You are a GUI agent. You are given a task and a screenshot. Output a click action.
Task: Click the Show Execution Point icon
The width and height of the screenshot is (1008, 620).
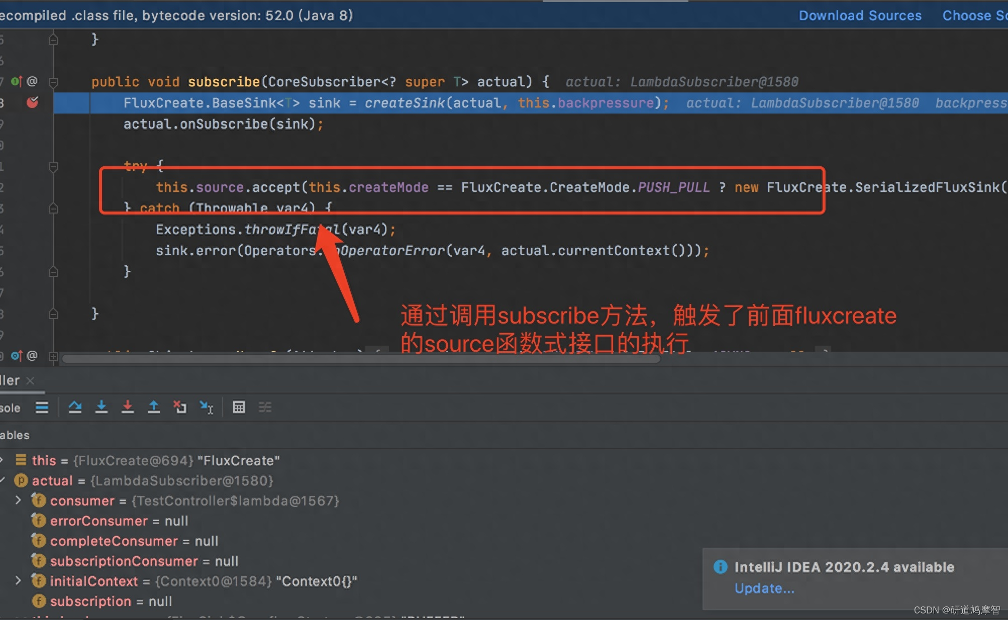42,407
